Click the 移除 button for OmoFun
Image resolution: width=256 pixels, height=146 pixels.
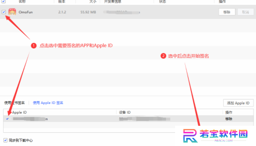pyautogui.click(x=227, y=12)
